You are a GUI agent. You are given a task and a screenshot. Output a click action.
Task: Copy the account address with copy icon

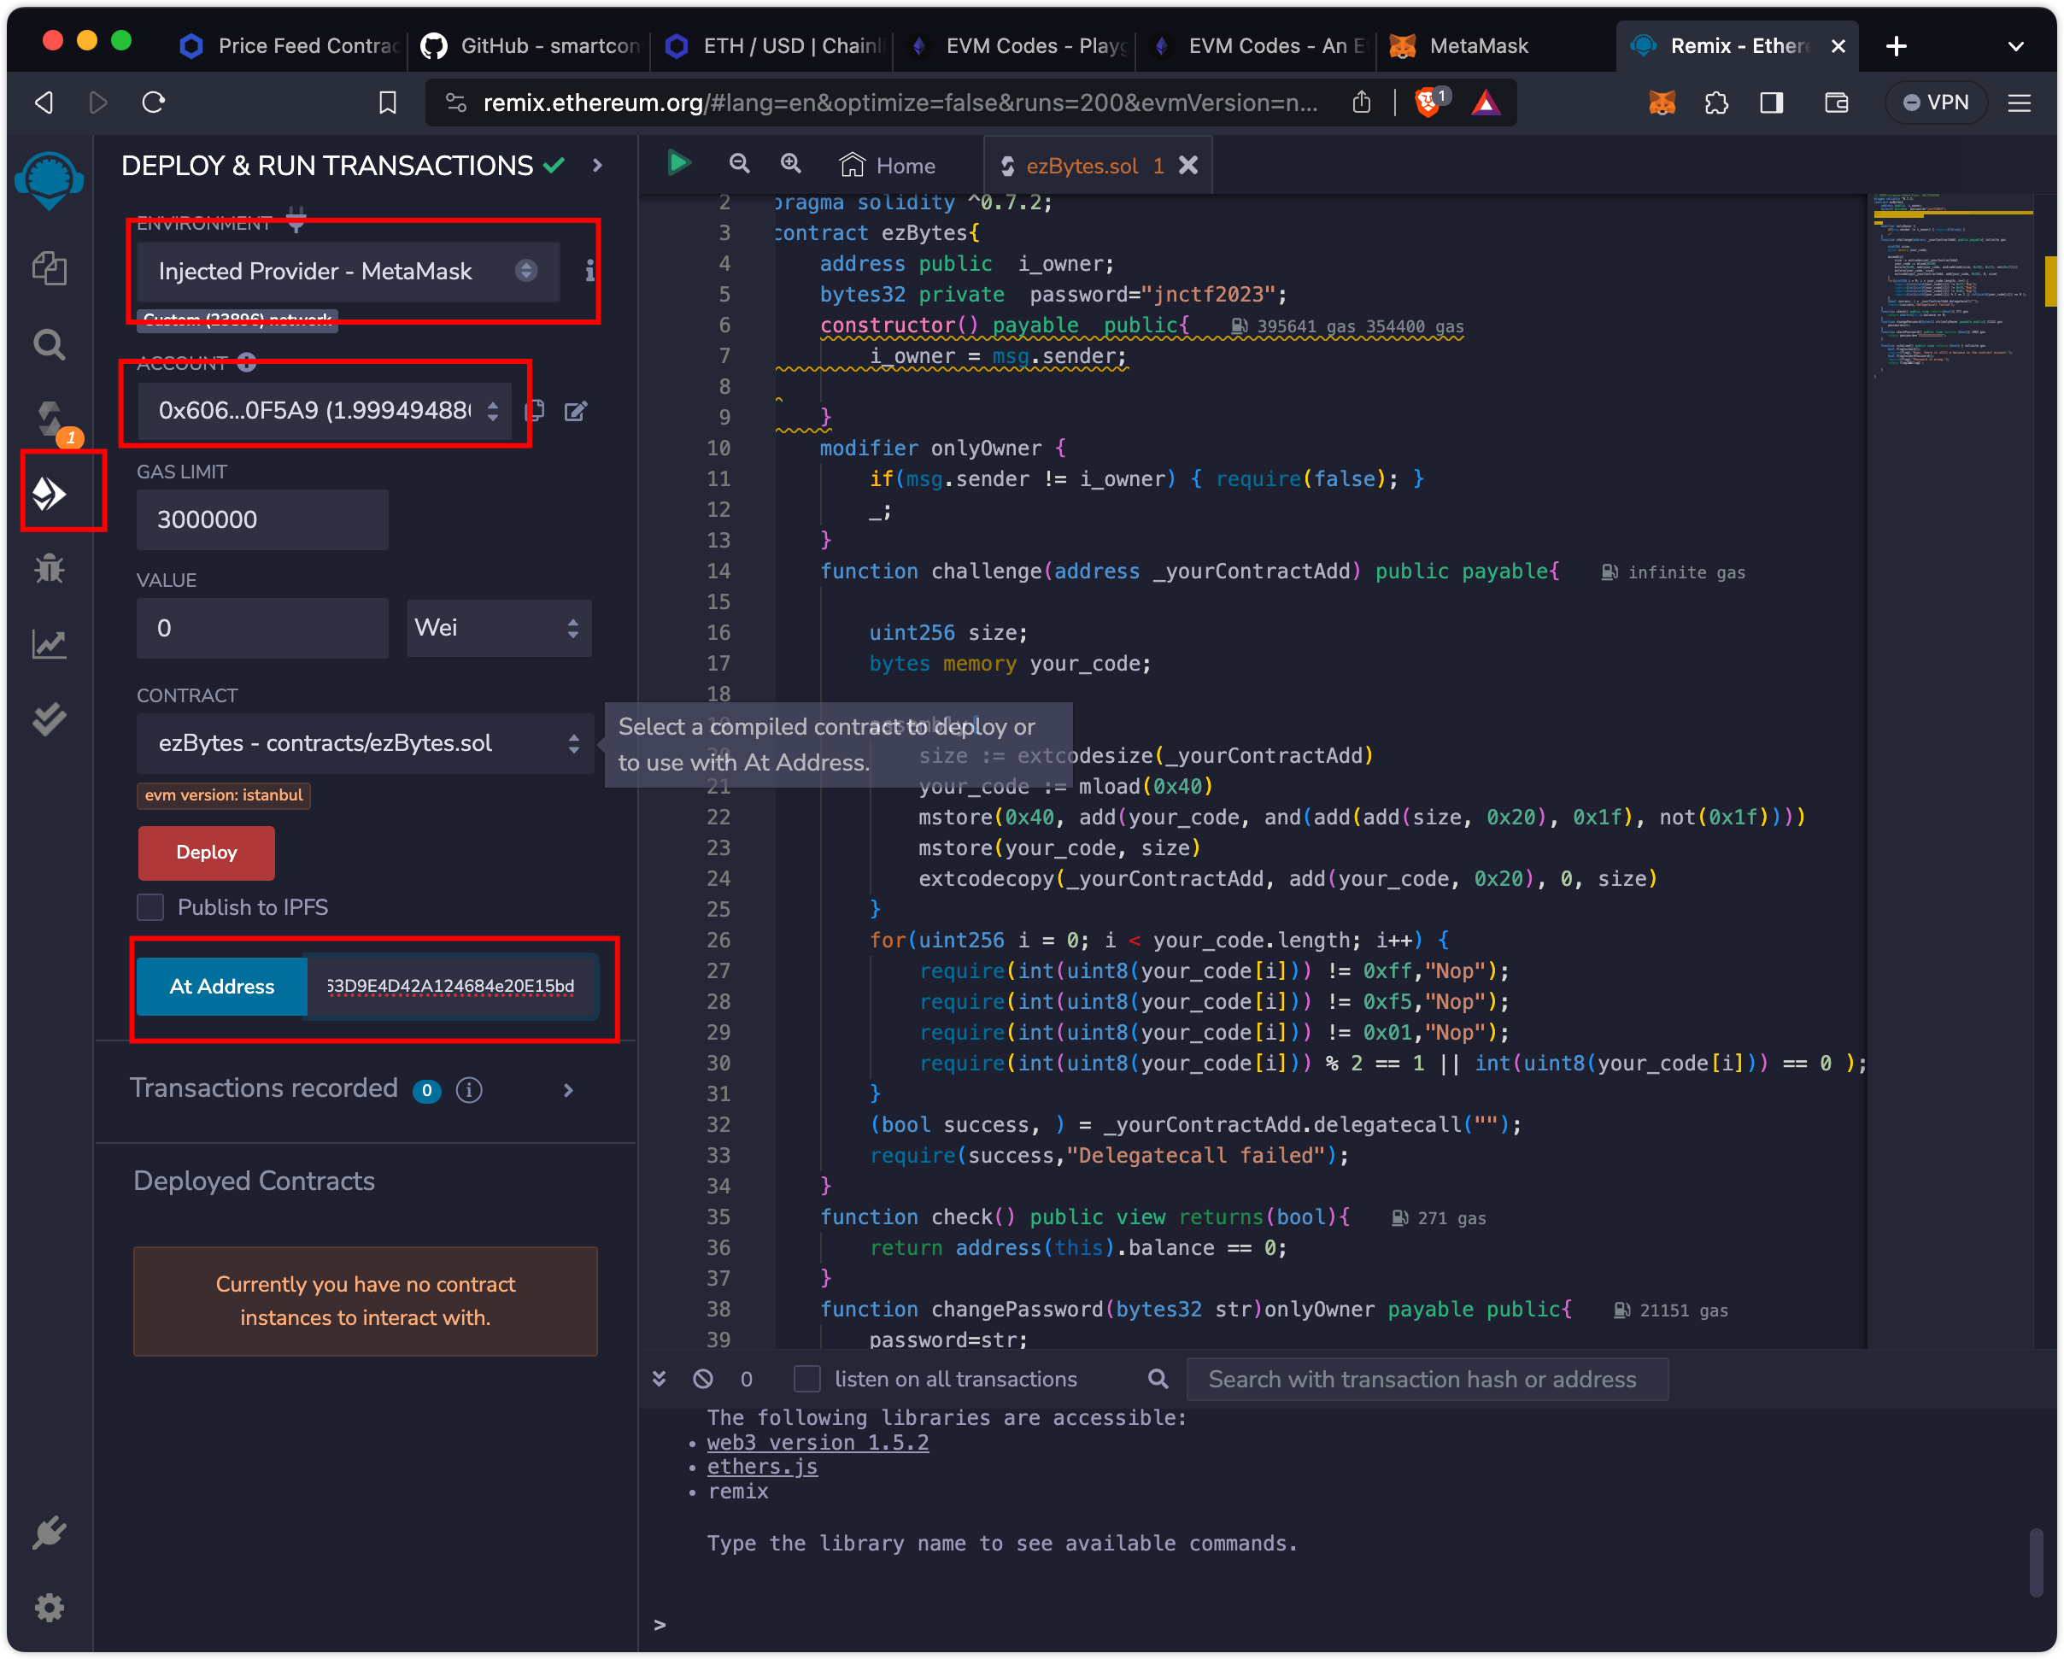click(x=535, y=411)
